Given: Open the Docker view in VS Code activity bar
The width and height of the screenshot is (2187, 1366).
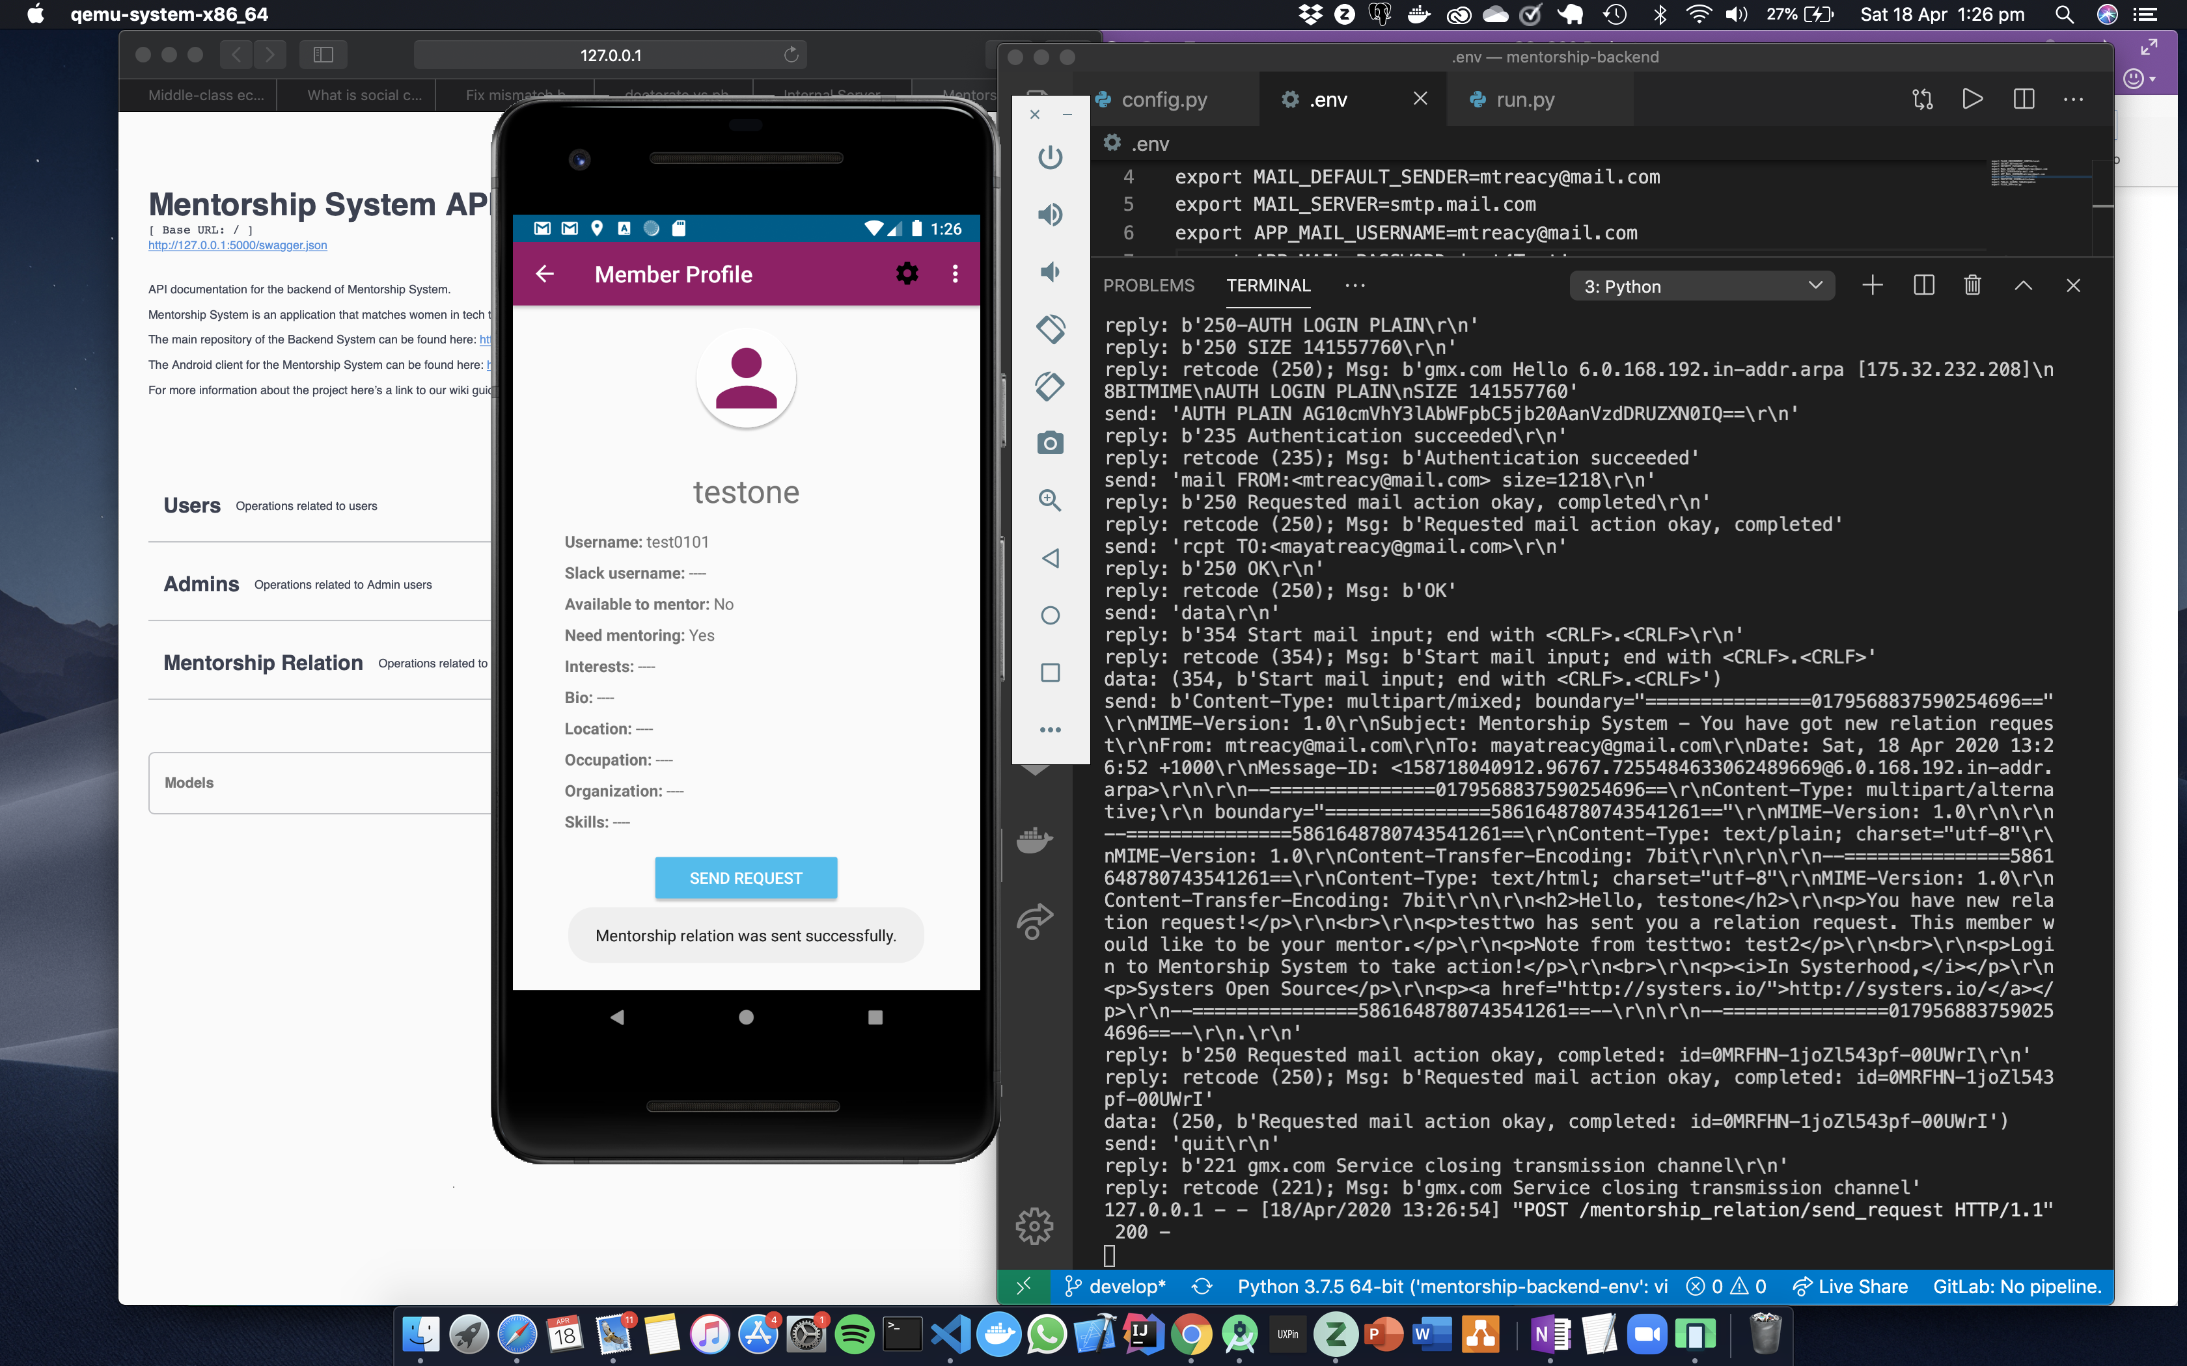Looking at the screenshot, I should click(1035, 839).
